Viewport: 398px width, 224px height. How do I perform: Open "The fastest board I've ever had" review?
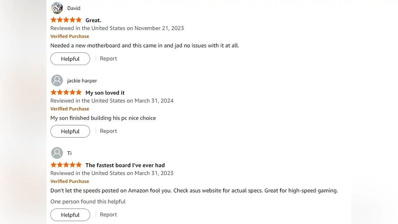coord(125,165)
